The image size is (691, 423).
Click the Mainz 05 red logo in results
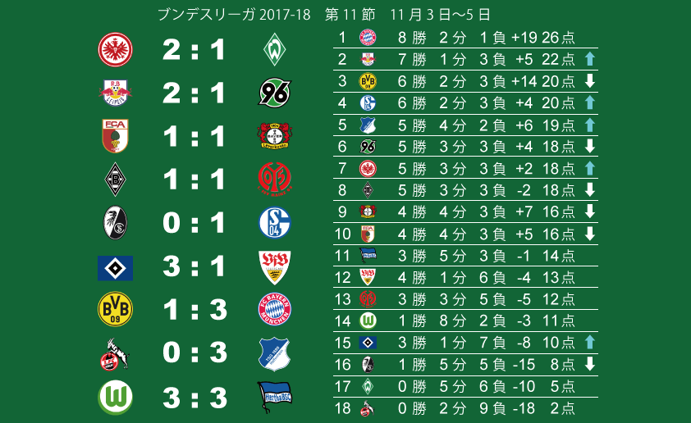[275, 178]
